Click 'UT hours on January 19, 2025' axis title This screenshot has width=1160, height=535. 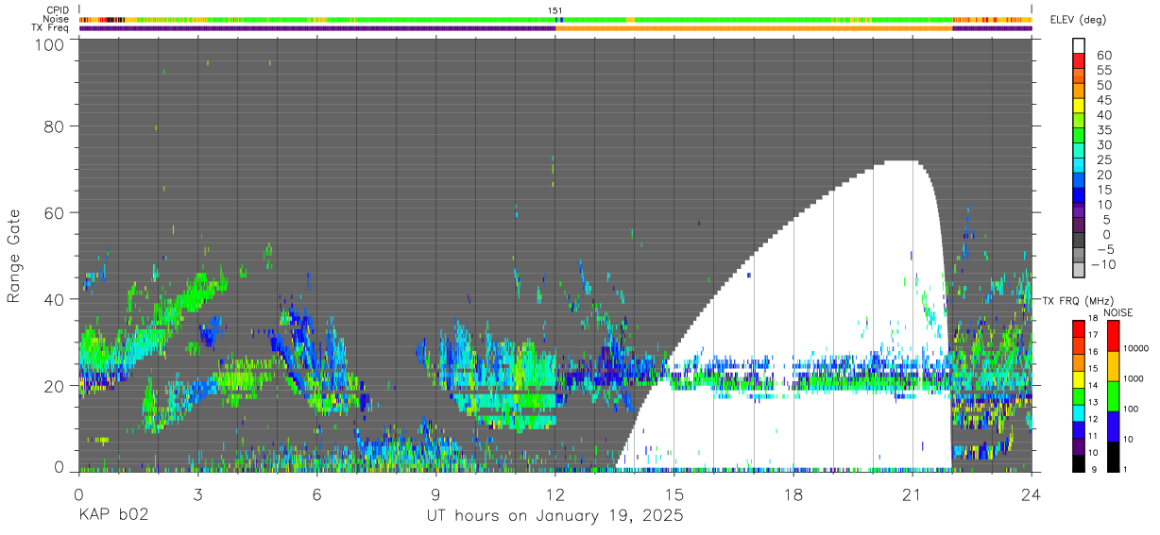(x=554, y=517)
